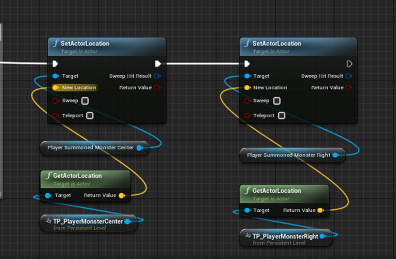Select the second SetActorLocation node by its title
The height and width of the screenshot is (259, 396).
pos(277,44)
